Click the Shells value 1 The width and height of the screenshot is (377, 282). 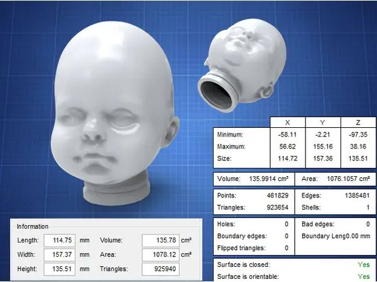click(368, 207)
